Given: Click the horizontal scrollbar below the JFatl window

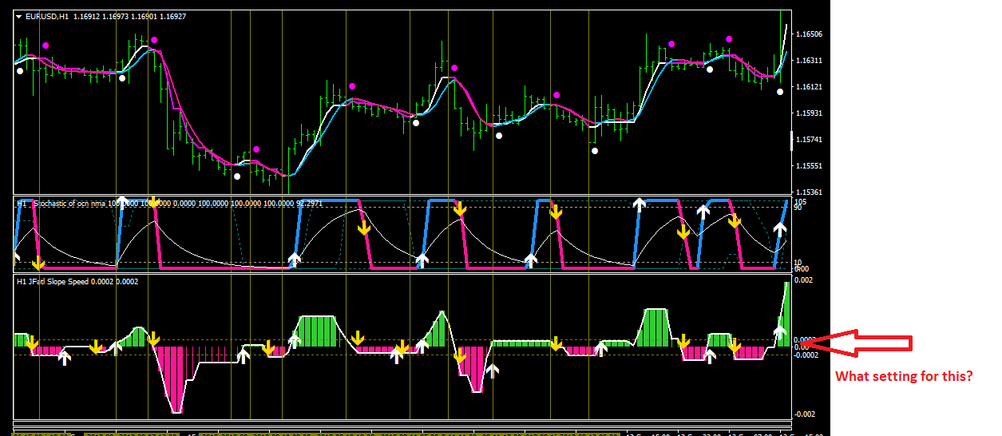Looking at the screenshot, I should 402,423.
